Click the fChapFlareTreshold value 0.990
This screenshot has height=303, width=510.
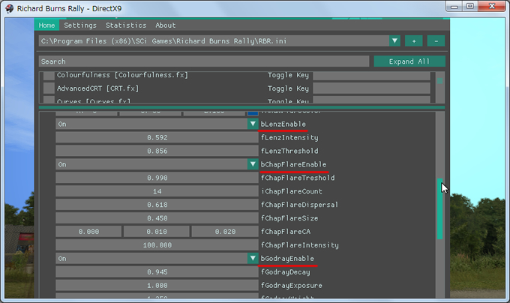157,178
